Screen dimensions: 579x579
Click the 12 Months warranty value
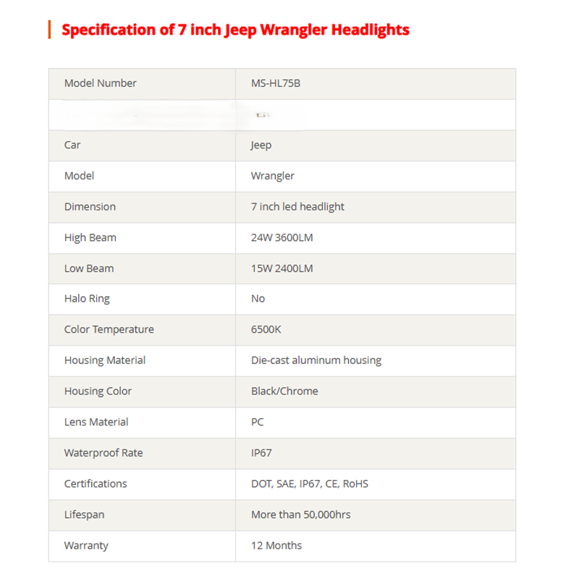coord(276,546)
